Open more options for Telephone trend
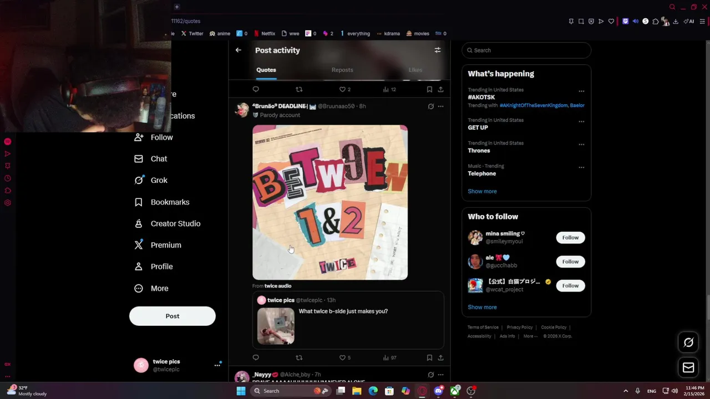Viewport: 710px width, 399px height. 581,167
